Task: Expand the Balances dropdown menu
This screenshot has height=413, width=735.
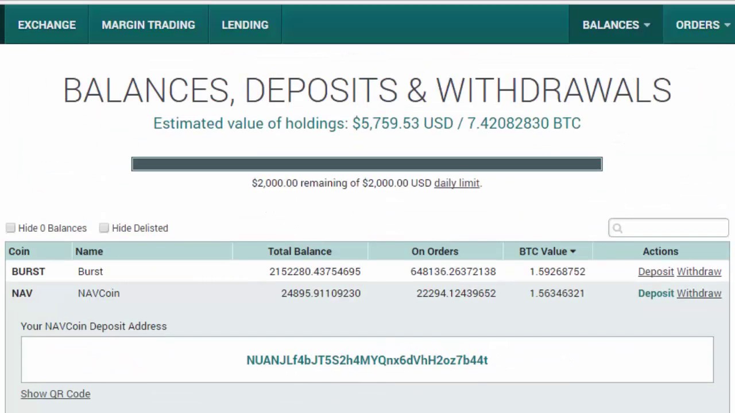Action: [616, 25]
